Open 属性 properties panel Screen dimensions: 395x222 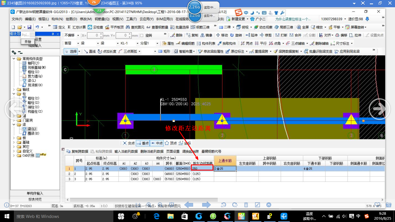point(168,43)
